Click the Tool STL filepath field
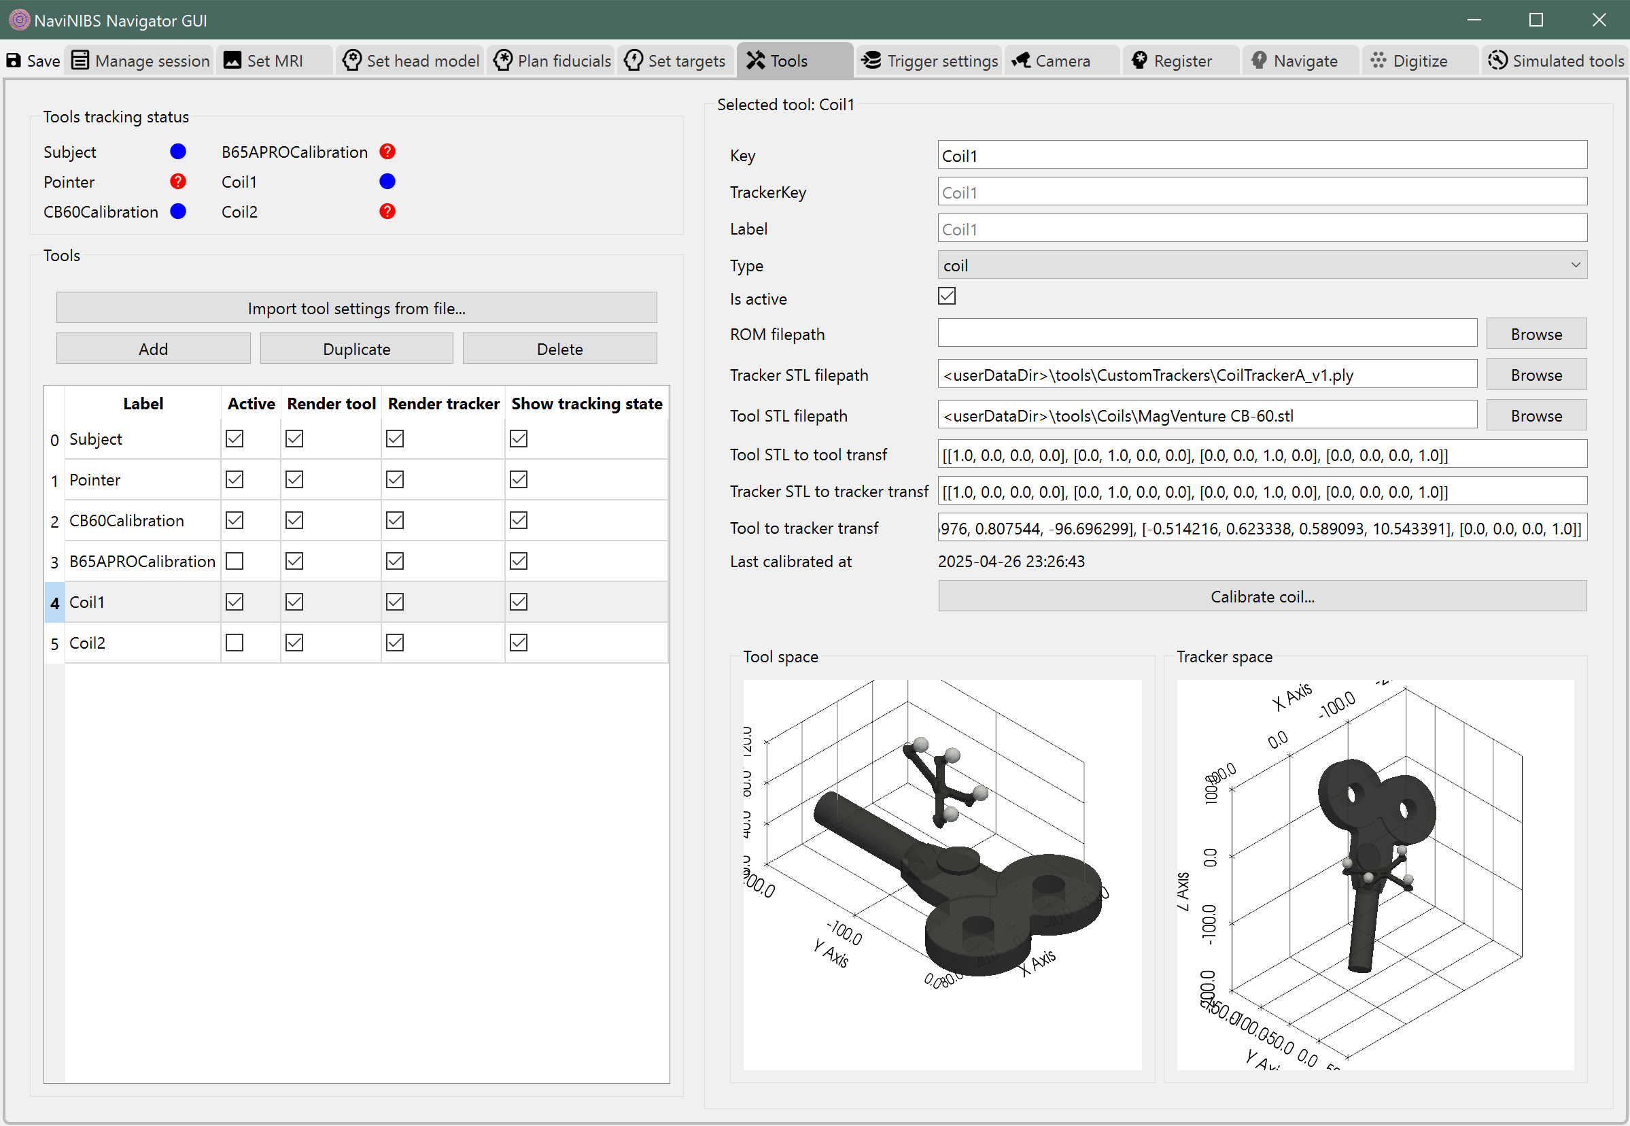This screenshot has width=1630, height=1126. tap(1207, 415)
